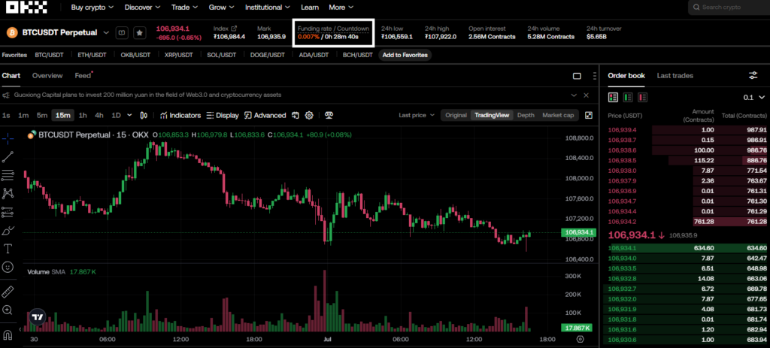Select the Chart tab

[11, 76]
